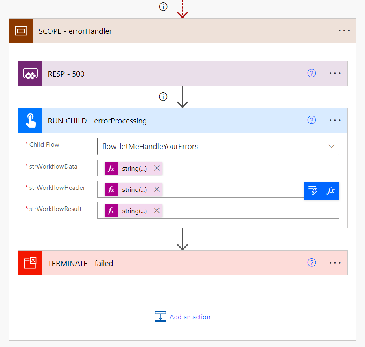Open help for RESP - 500
The height and width of the screenshot is (347, 365).
coord(312,74)
